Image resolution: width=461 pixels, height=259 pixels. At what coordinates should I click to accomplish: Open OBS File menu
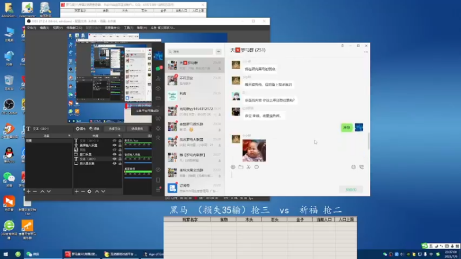click(32, 28)
